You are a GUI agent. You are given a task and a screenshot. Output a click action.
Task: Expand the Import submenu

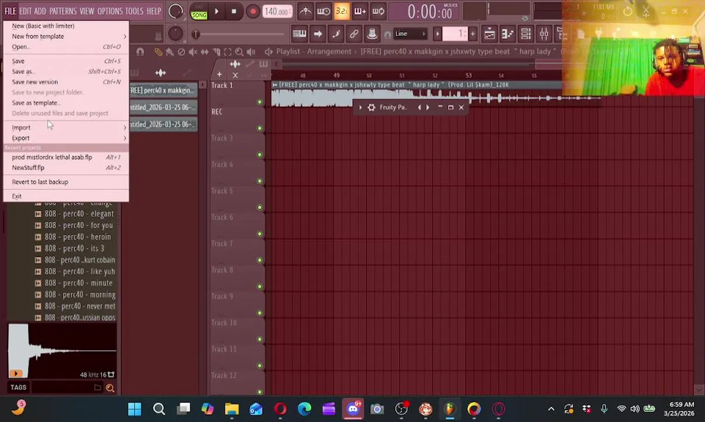[x=66, y=128]
